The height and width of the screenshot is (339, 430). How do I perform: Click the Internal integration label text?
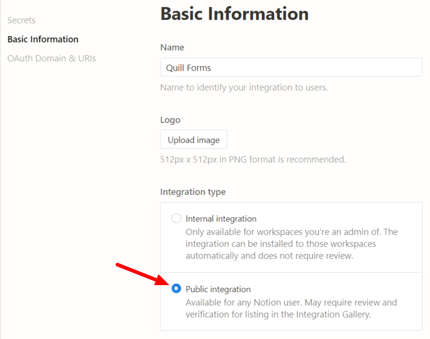[221, 219]
